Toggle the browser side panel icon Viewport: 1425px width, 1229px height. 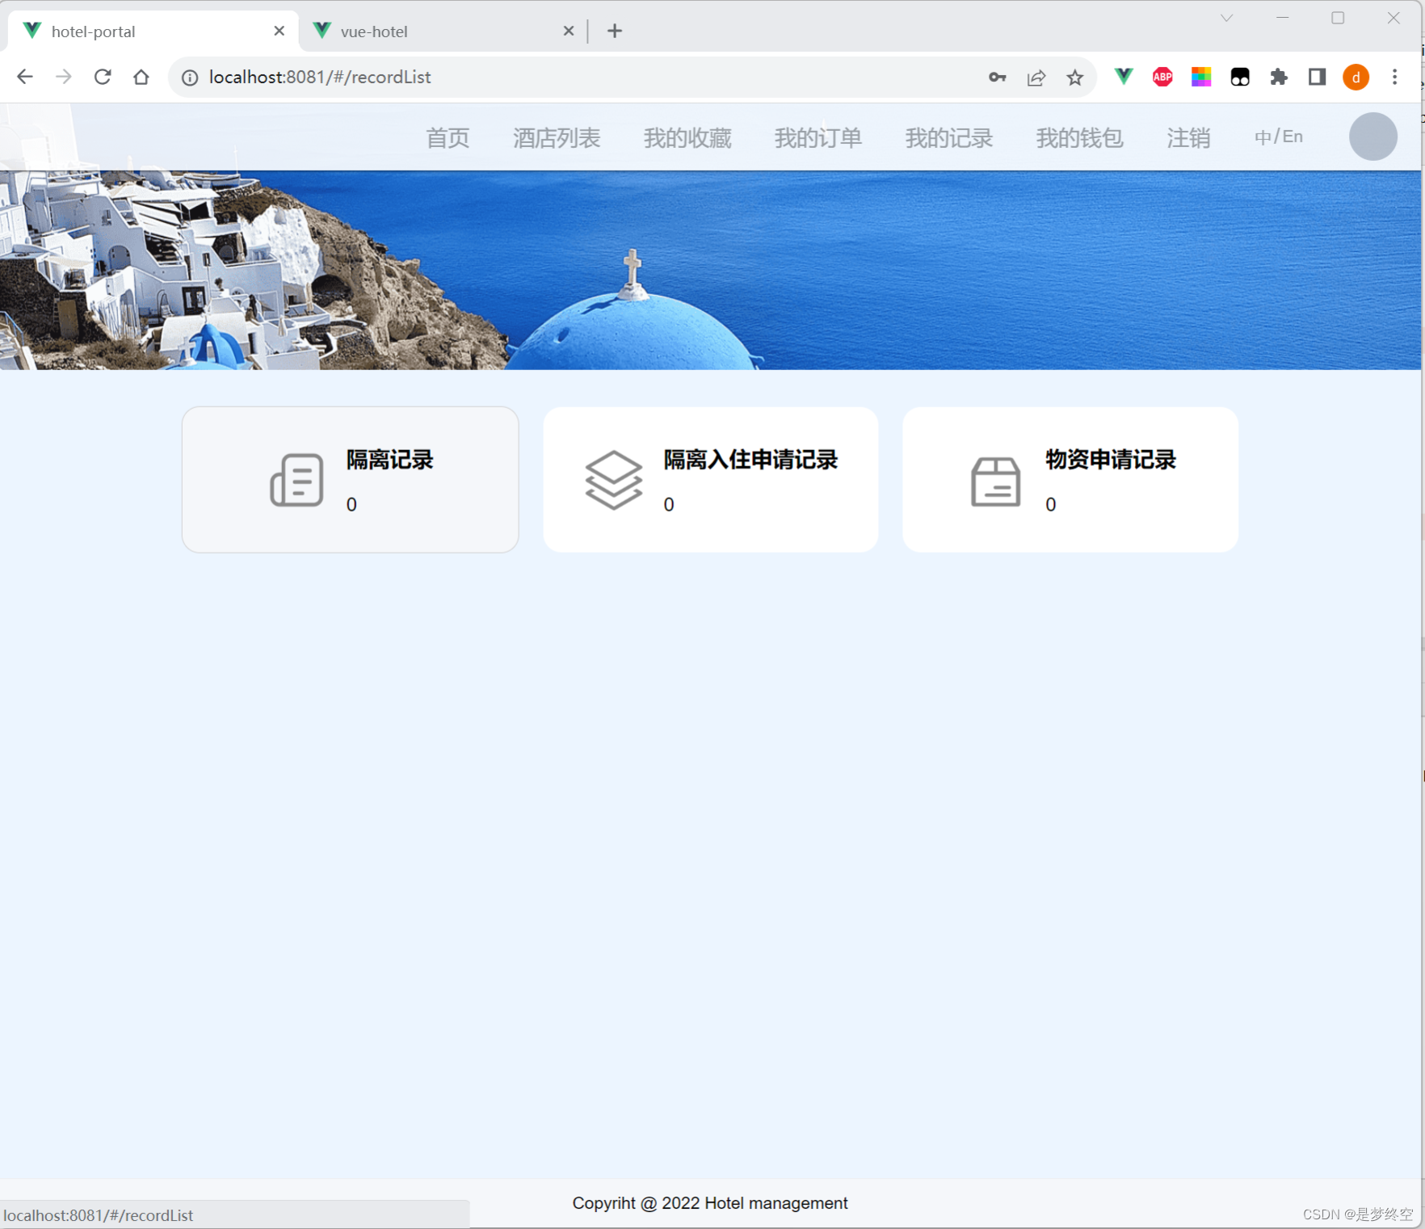(x=1318, y=77)
